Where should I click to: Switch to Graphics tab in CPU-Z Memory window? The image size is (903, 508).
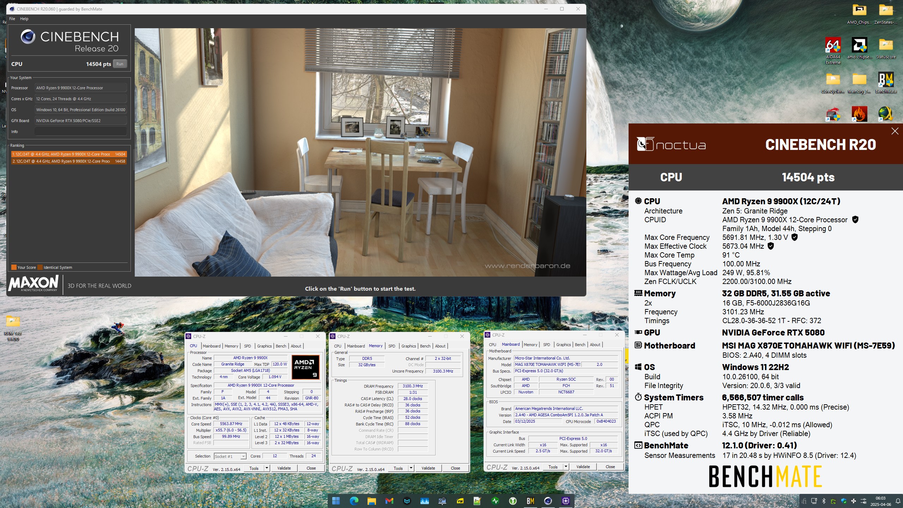click(408, 346)
